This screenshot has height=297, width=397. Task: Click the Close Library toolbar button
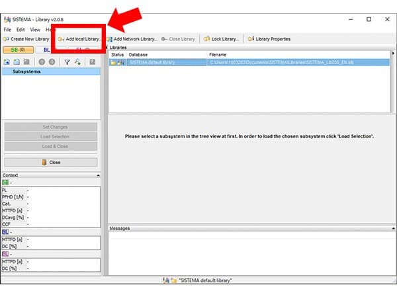[178, 39]
